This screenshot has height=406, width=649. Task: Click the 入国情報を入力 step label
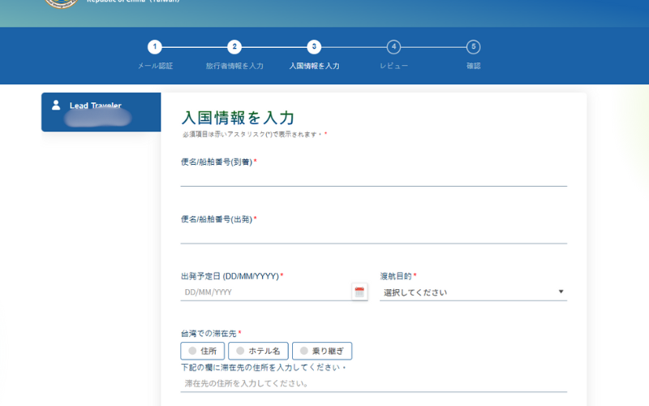tap(314, 66)
